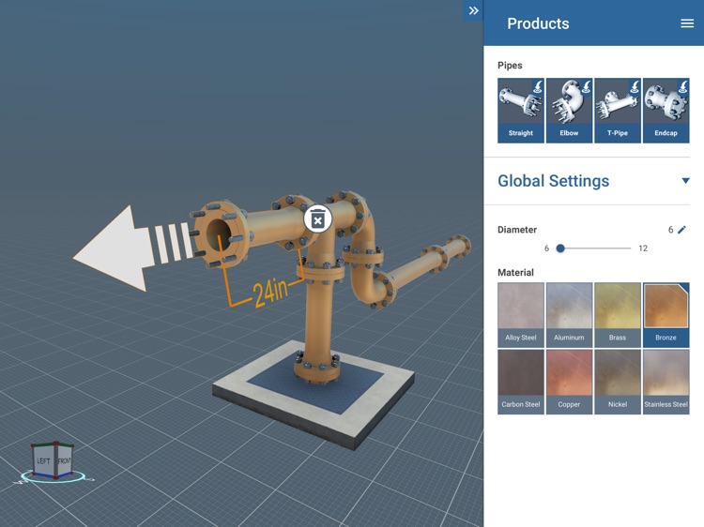
Task: Click the 24in dimension label
Action: 270,292
